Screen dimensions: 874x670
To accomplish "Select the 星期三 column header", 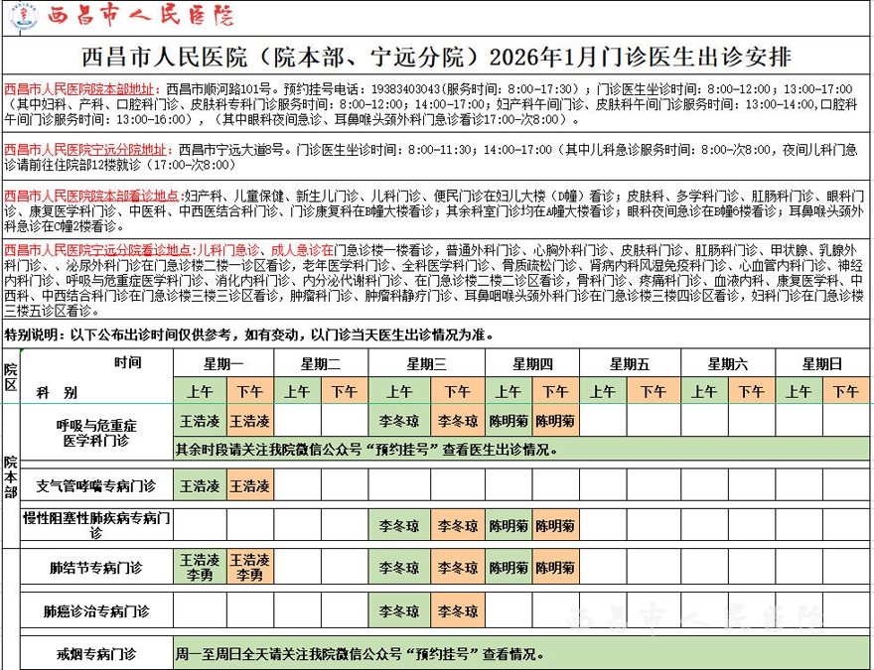I will pos(425,363).
